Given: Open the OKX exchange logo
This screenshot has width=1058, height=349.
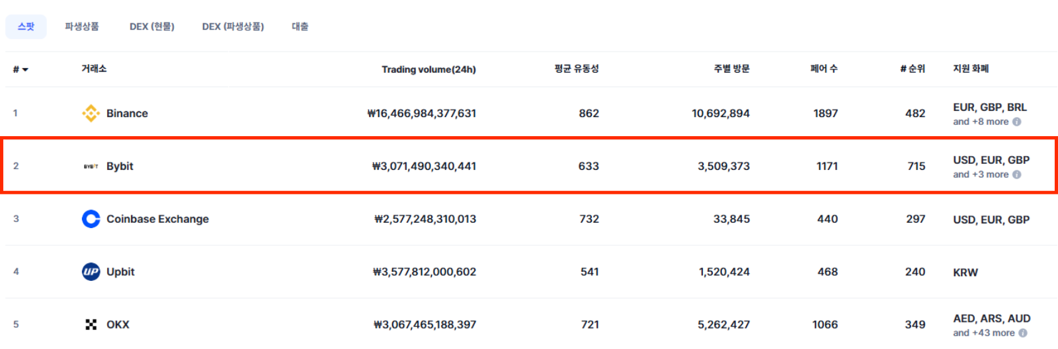Looking at the screenshot, I should (x=91, y=325).
